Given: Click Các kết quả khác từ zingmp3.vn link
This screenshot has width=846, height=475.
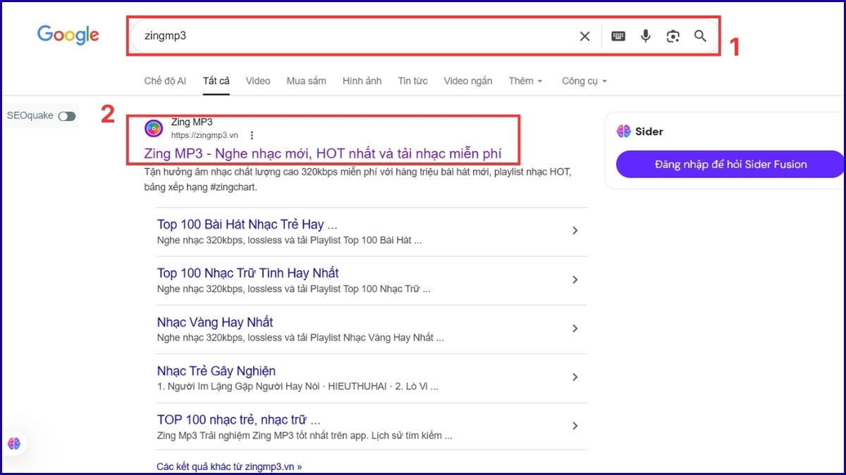Looking at the screenshot, I should pos(229,467).
